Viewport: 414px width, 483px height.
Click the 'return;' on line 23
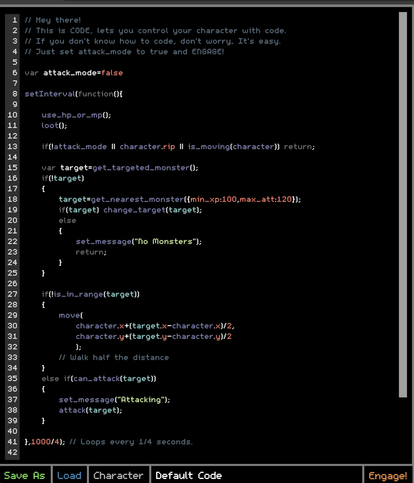[91, 252]
